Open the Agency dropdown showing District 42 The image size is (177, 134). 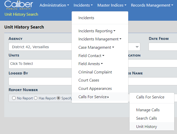coord(40,47)
